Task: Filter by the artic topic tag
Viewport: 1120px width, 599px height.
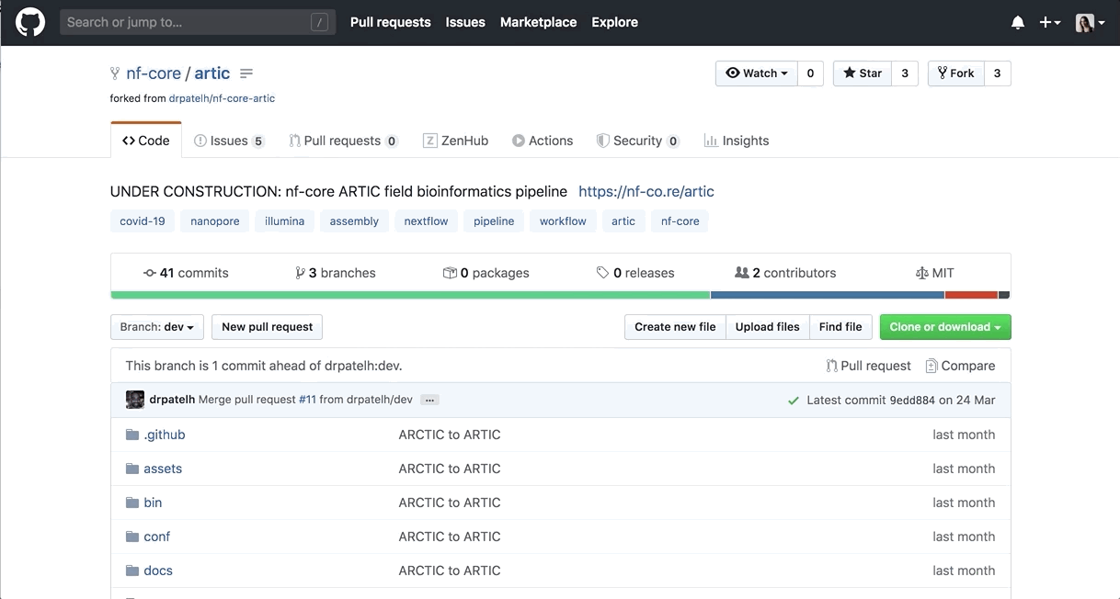Action: 623,221
